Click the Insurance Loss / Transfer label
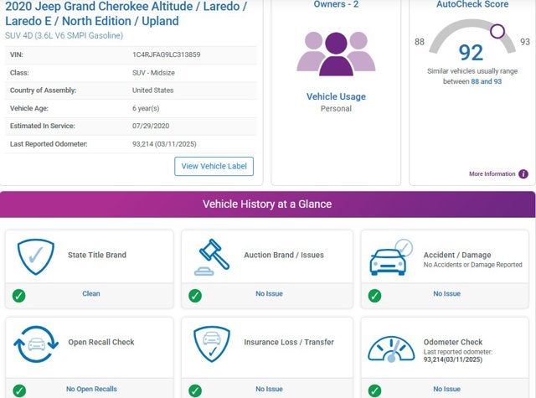The image size is (536, 398). click(289, 342)
